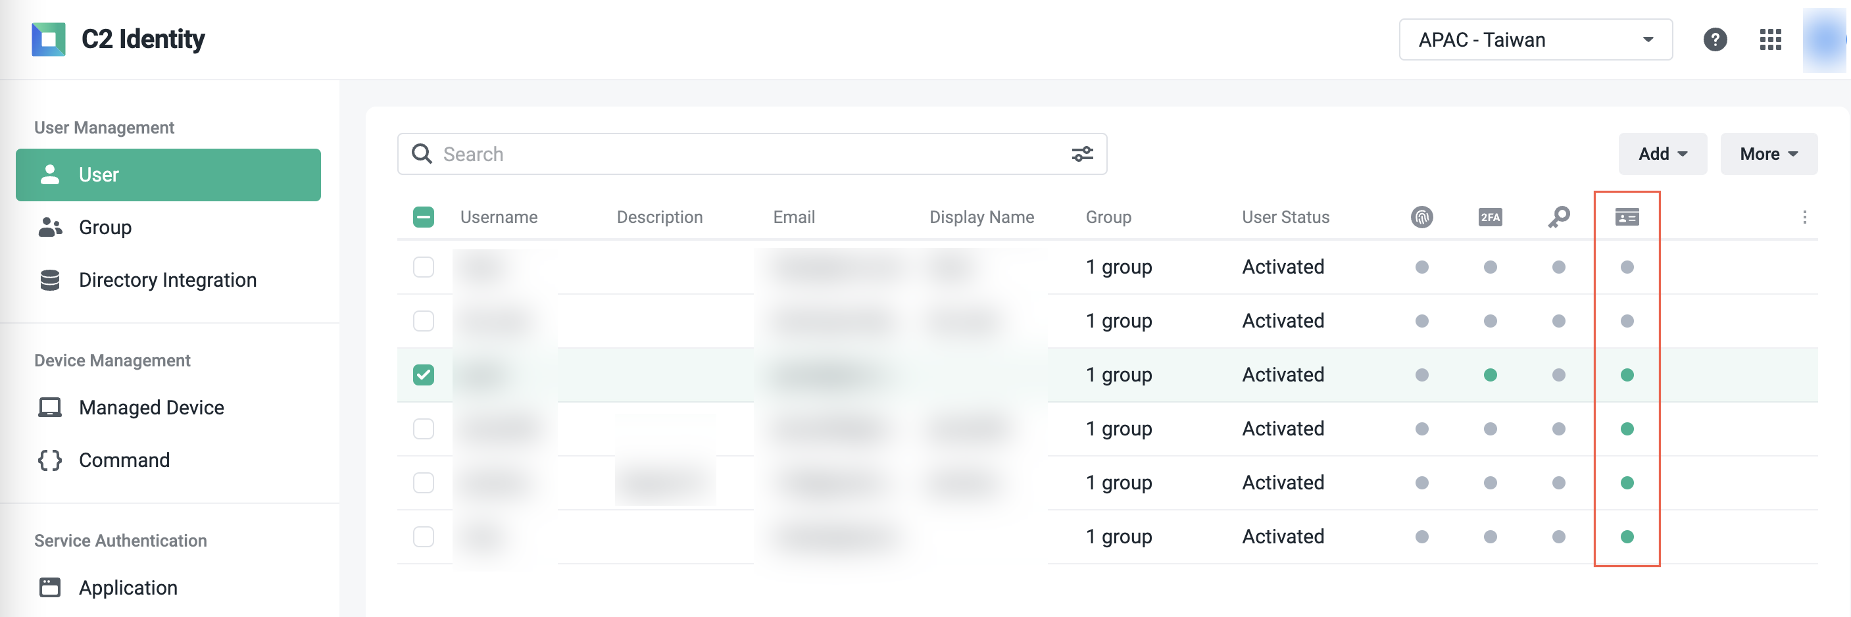Click the 2FA column header icon
Viewport: 1851px width, 617px height.
1490,217
